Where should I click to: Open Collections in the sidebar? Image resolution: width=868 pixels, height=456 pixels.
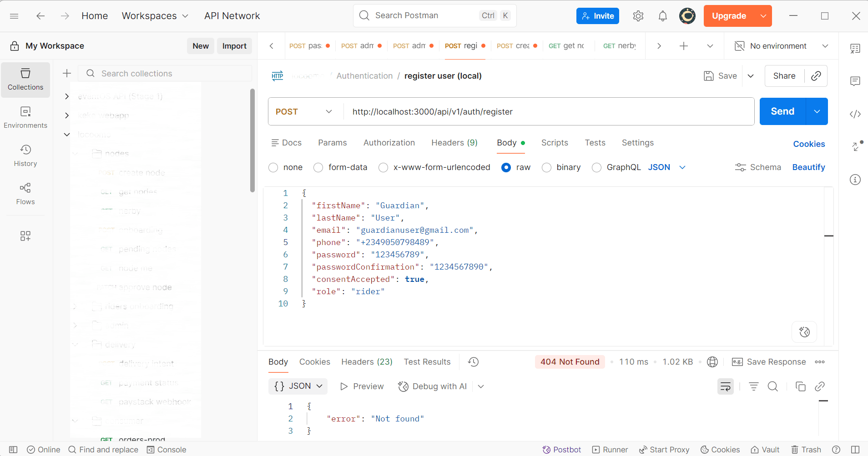25,80
